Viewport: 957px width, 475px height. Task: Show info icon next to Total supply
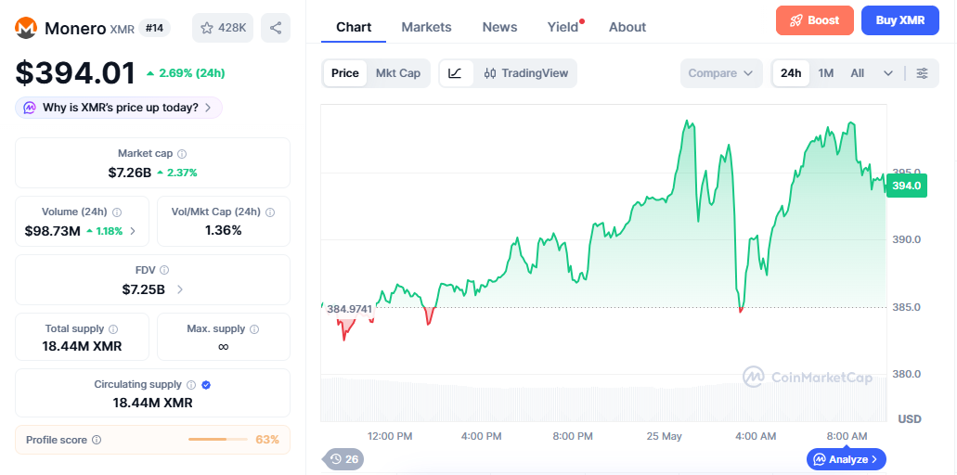(113, 329)
